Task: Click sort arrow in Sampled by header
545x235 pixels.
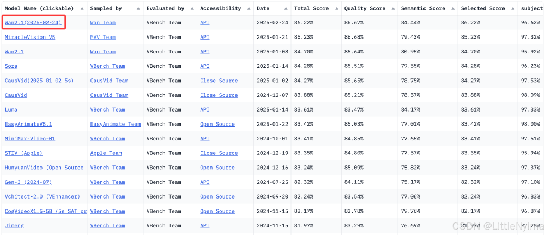Action: click(137, 9)
